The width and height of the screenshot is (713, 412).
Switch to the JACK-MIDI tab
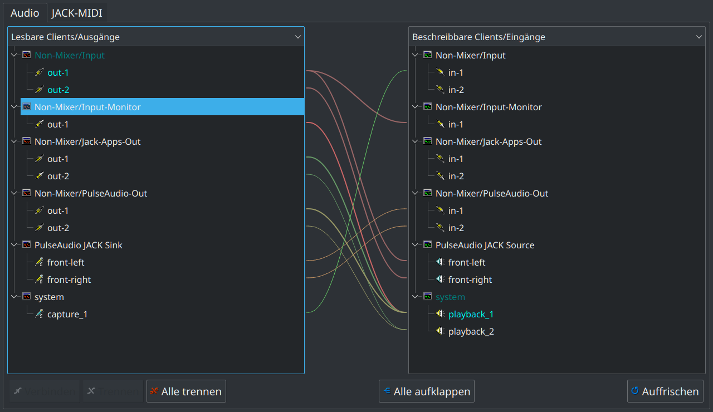[x=77, y=13]
